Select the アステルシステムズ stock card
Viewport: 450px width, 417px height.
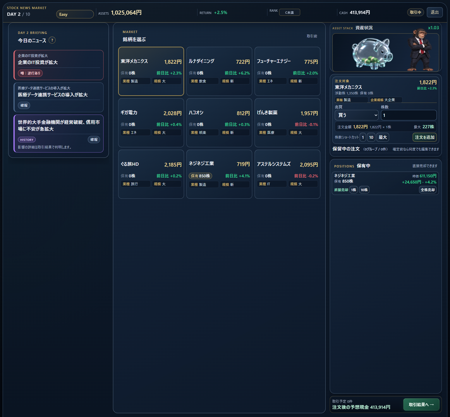(287, 174)
